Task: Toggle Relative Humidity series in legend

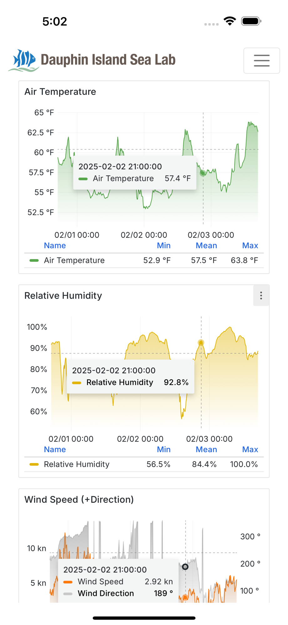Action: click(77, 464)
